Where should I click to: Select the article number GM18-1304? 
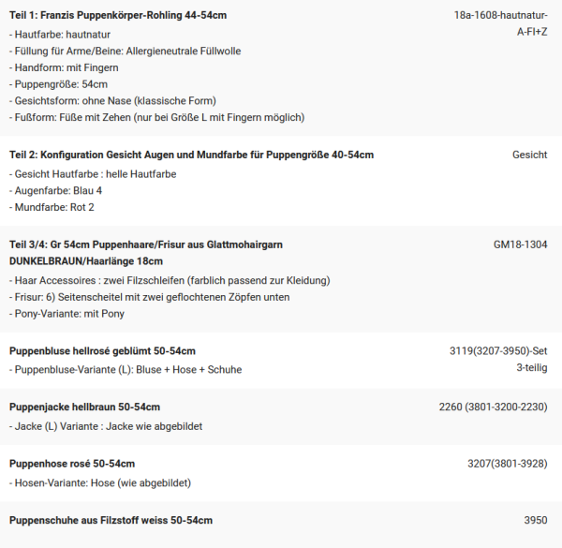coord(520,244)
